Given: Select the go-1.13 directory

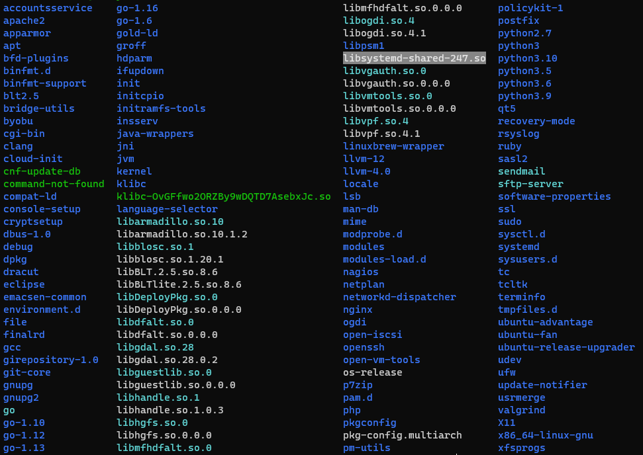Looking at the screenshot, I should [x=25, y=448].
